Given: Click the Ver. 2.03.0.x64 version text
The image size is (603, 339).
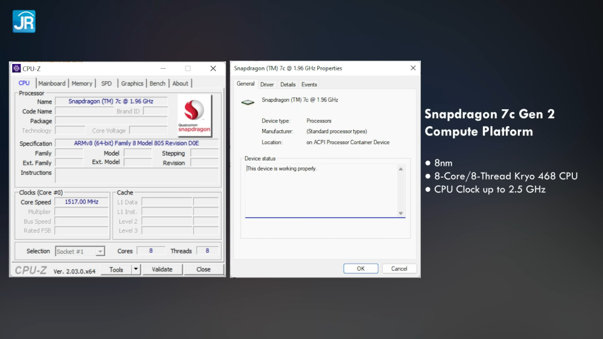Looking at the screenshot, I should (x=74, y=271).
